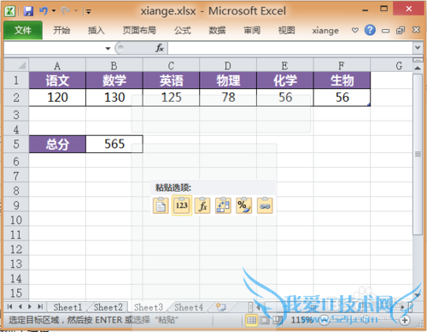Select the Paste Formatting (%) option

(244, 205)
